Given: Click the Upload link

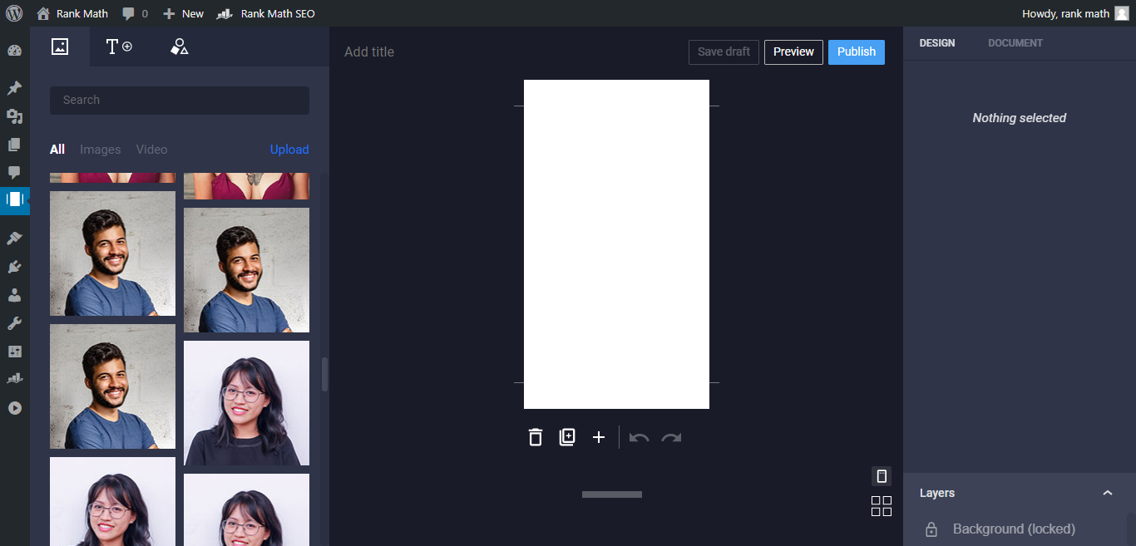Looking at the screenshot, I should click(289, 150).
